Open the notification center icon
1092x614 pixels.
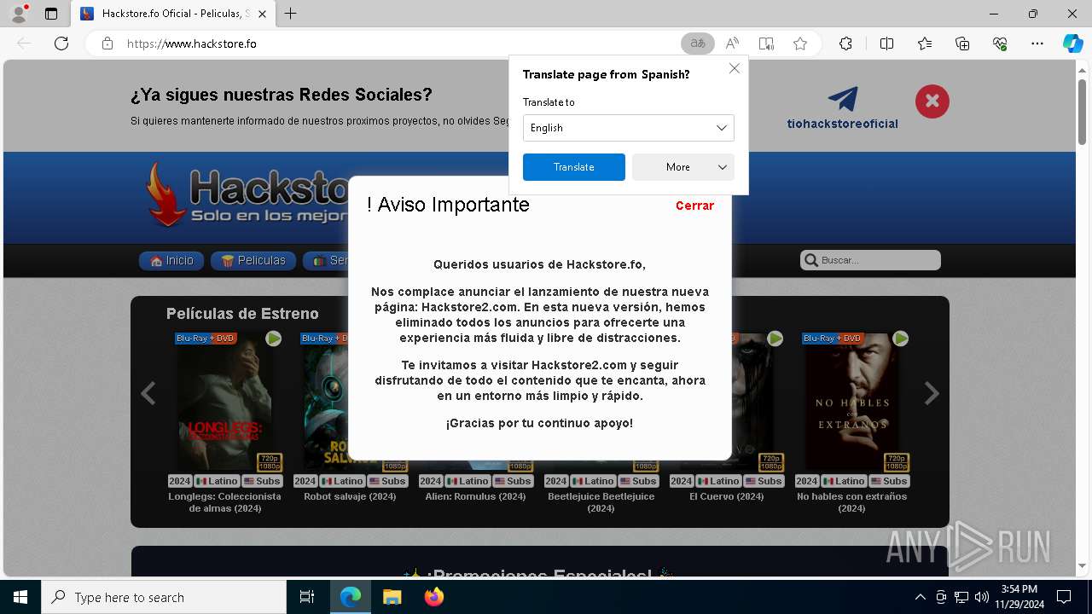pos(1064,597)
